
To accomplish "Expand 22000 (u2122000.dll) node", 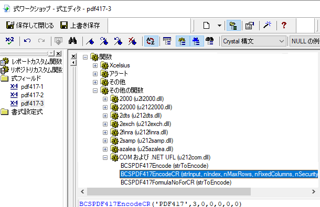I will 105,107.
